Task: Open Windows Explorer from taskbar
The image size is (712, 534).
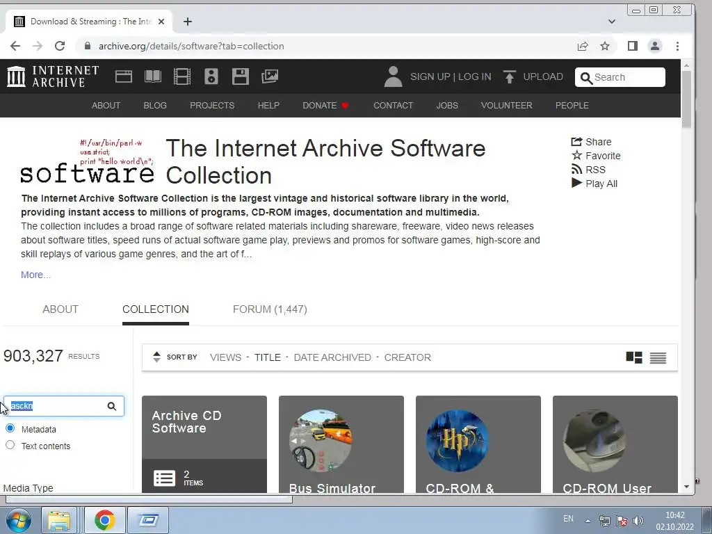Action: (x=59, y=520)
